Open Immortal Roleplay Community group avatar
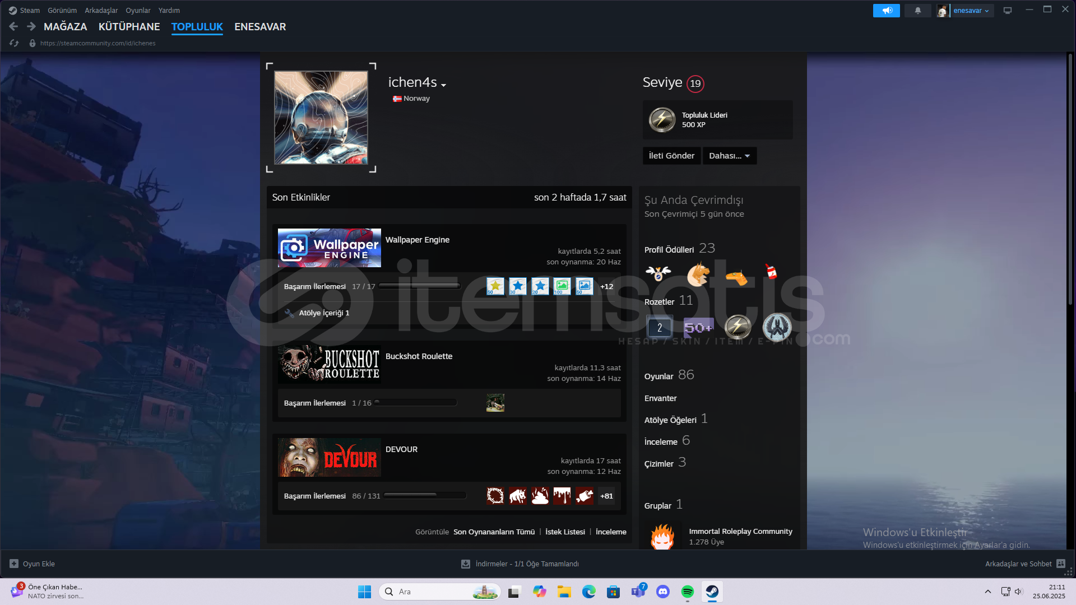The width and height of the screenshot is (1076, 605). click(662, 536)
